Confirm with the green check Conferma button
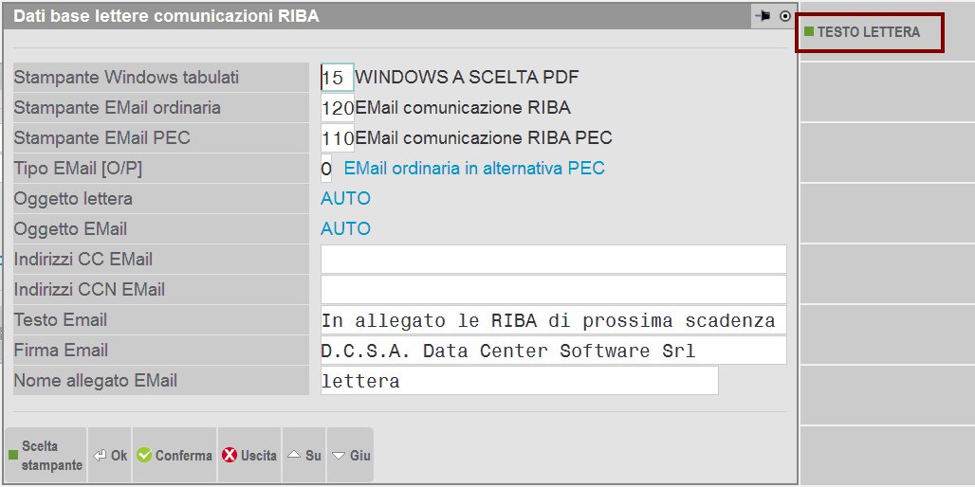This screenshot has width=975, height=487. point(174,456)
